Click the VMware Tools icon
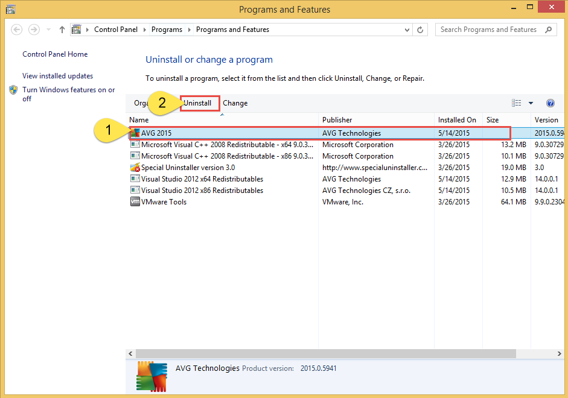This screenshot has height=398, width=568. [135, 202]
